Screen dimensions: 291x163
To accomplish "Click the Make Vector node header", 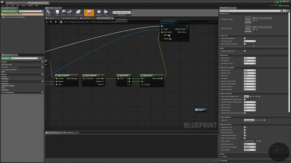I will click(x=152, y=76).
